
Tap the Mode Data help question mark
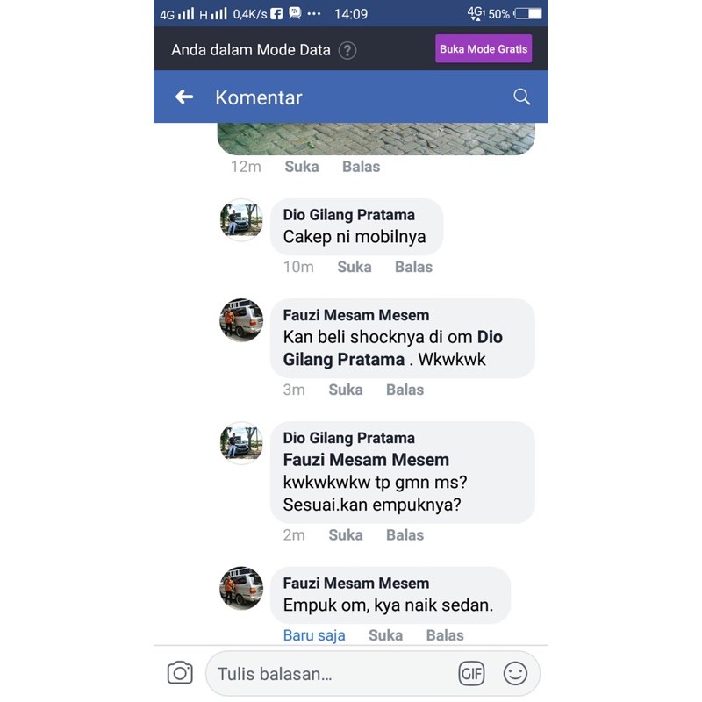[347, 50]
